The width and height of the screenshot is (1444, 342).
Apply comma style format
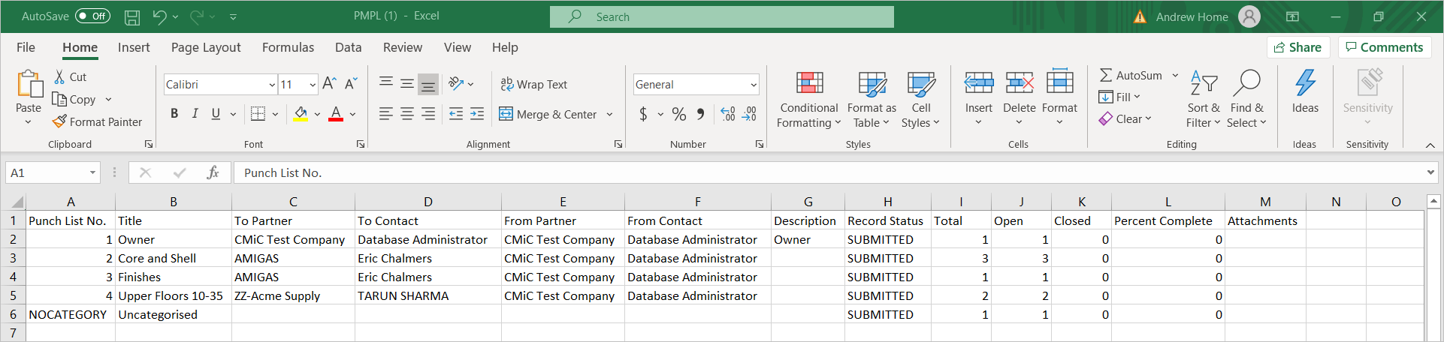click(700, 114)
